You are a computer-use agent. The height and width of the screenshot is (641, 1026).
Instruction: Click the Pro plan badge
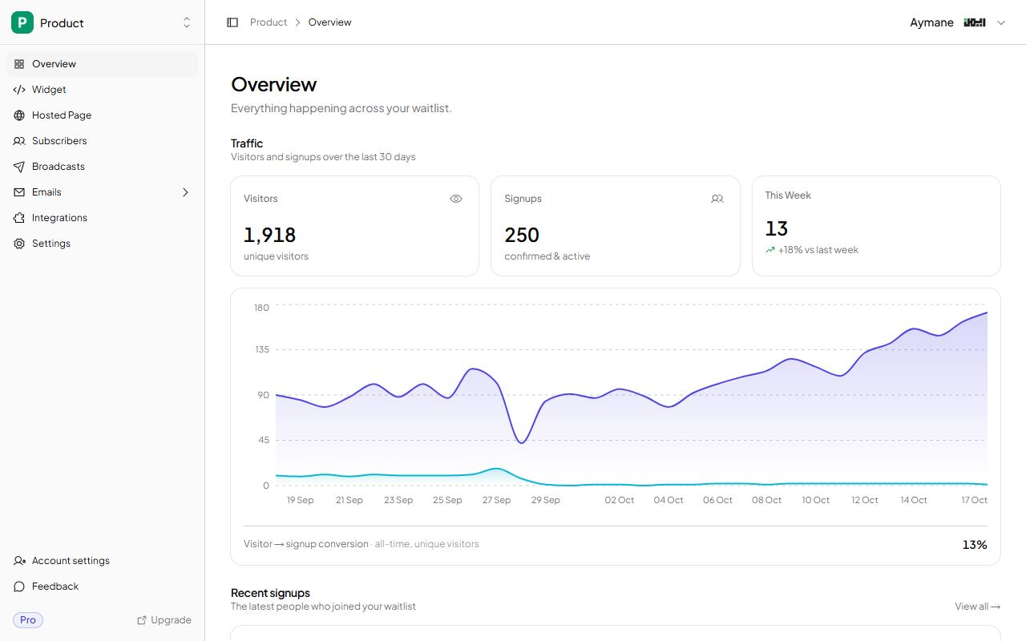coord(28,620)
